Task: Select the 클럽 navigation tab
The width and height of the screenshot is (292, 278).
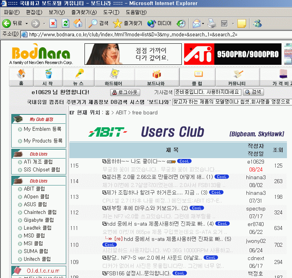Action: [197, 77]
